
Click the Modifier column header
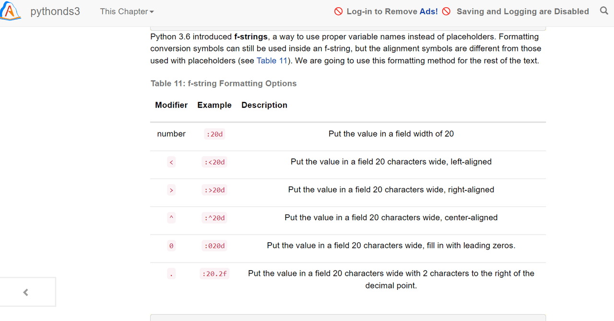(171, 105)
